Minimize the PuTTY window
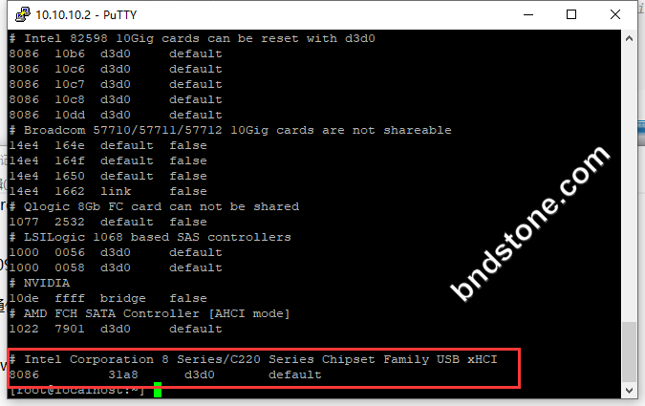 (528, 15)
